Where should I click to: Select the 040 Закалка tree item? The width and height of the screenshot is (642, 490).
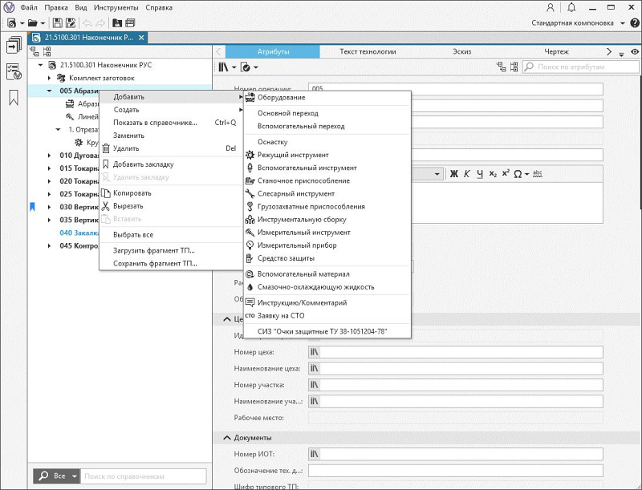click(78, 233)
